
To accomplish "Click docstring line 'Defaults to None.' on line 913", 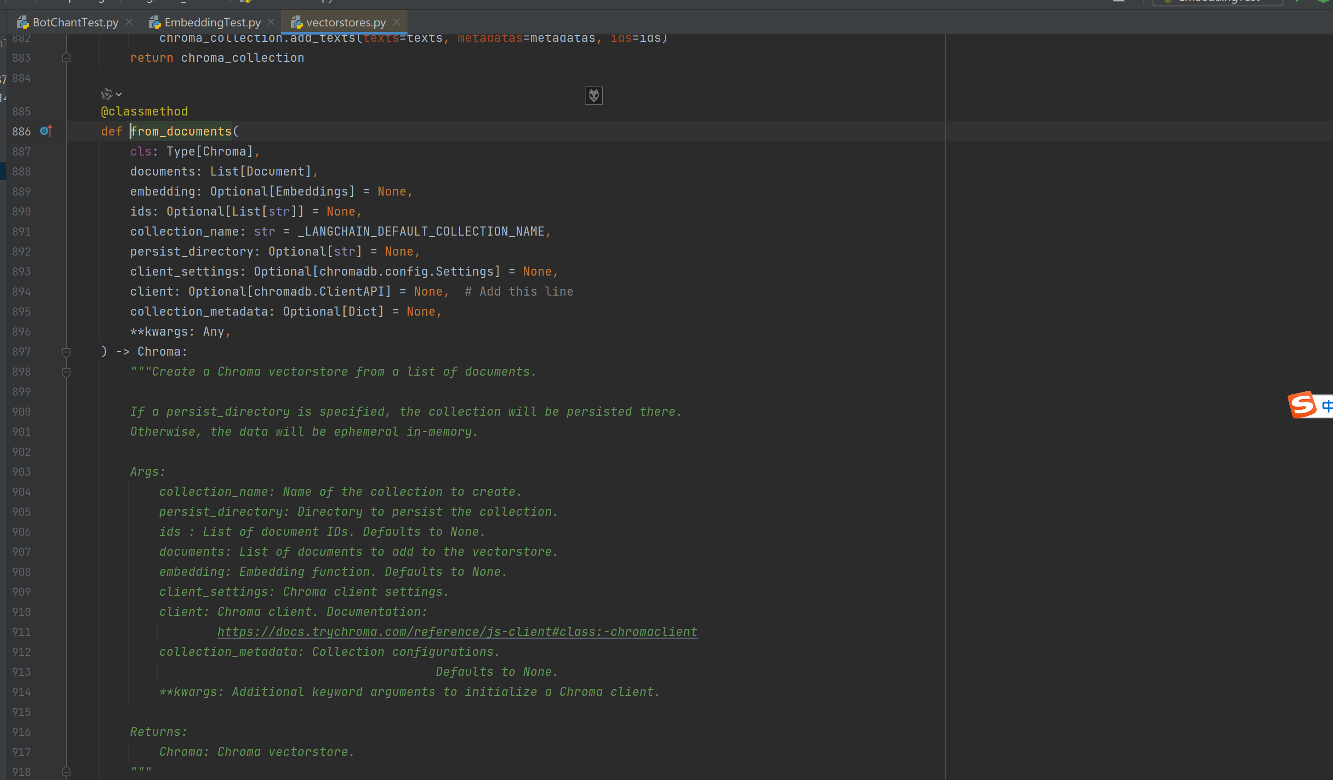I will [497, 672].
